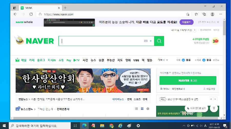This screenshot has width=231, height=129.
Task: Open the VIBE music link
Action: coord(136,60)
